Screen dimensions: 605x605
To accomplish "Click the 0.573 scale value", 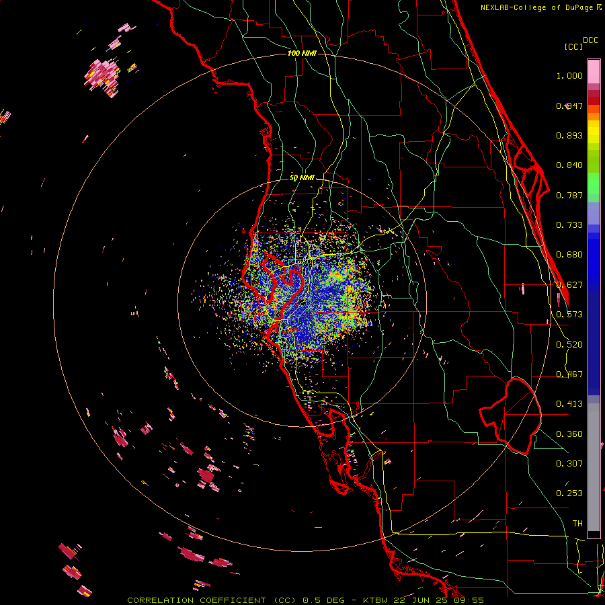I will [x=569, y=315].
